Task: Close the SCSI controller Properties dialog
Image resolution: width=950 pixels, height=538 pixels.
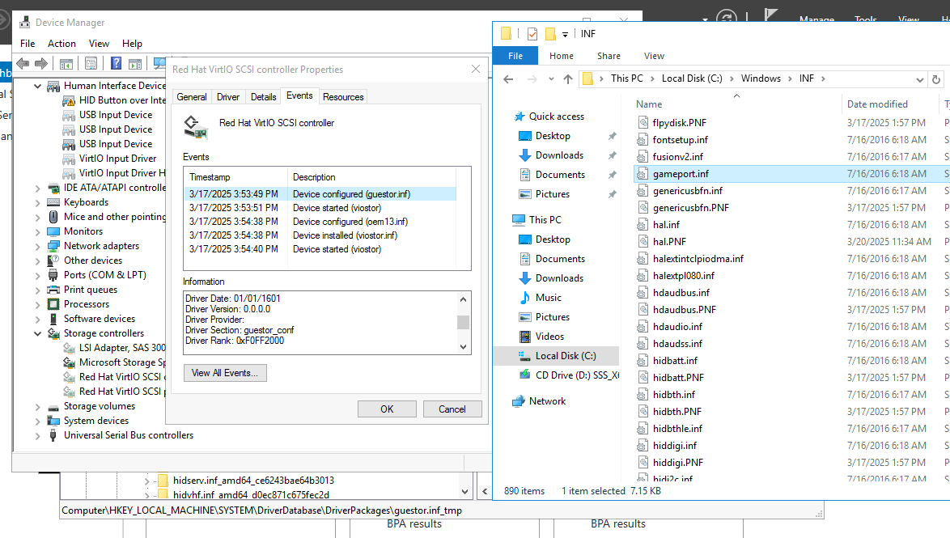Action: (x=476, y=69)
